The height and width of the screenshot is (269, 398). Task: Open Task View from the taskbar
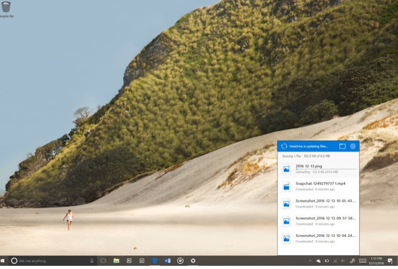click(x=104, y=261)
